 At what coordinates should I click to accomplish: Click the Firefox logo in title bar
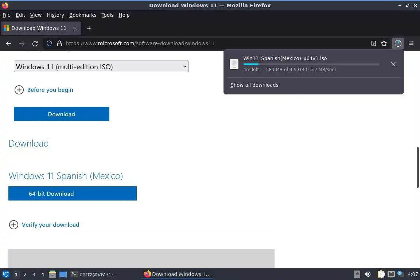[x=5, y=5]
